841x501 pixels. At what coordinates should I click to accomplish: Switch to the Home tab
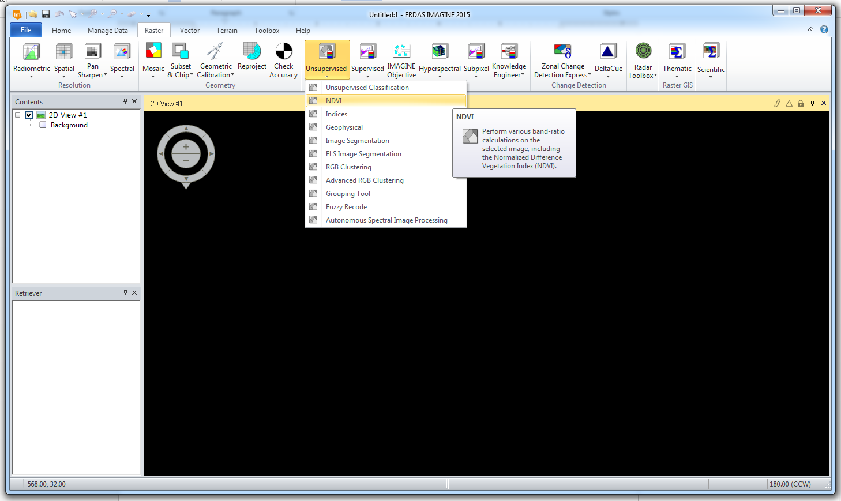tap(62, 31)
